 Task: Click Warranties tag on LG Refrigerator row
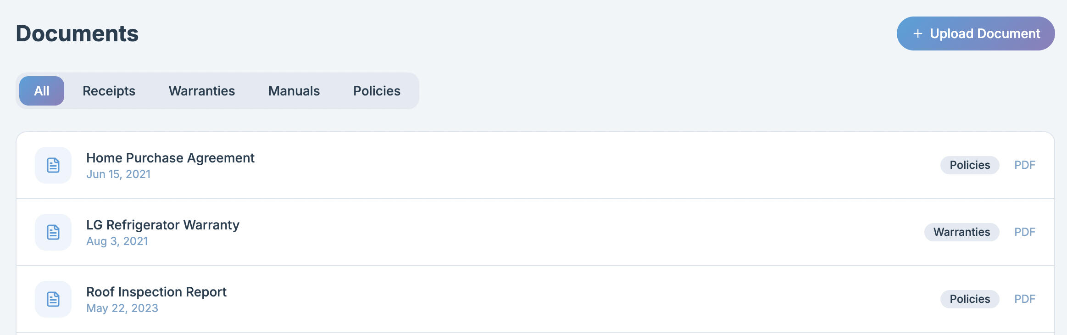pos(961,232)
